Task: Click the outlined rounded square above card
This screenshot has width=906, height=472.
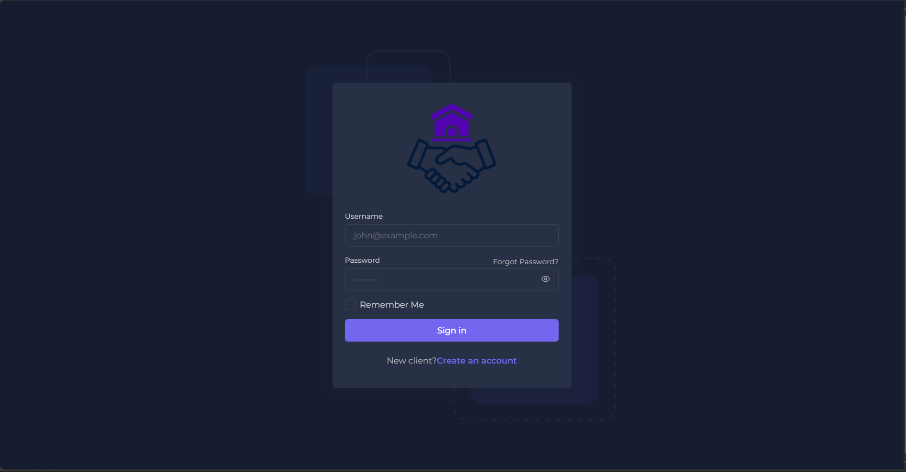Action: 409,66
